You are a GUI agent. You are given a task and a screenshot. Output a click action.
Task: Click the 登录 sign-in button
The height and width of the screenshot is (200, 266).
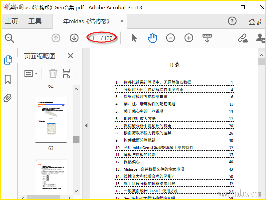click(x=255, y=22)
